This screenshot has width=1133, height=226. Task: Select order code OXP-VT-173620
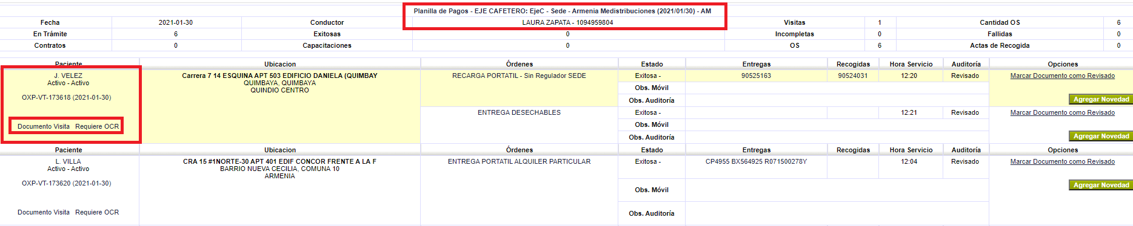[x=67, y=183]
